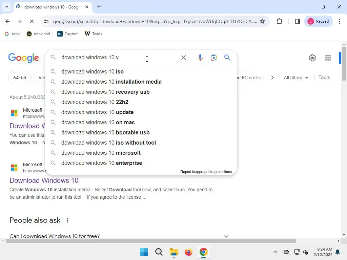Open Chrome side panel

pyautogui.click(x=298, y=21)
